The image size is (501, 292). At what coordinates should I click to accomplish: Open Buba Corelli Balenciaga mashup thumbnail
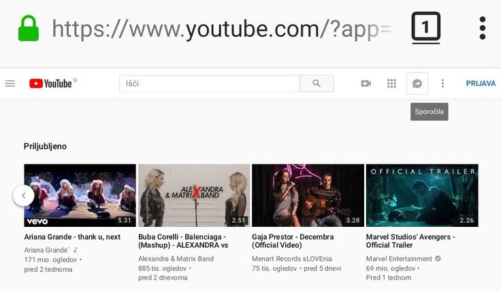pyautogui.click(x=194, y=196)
